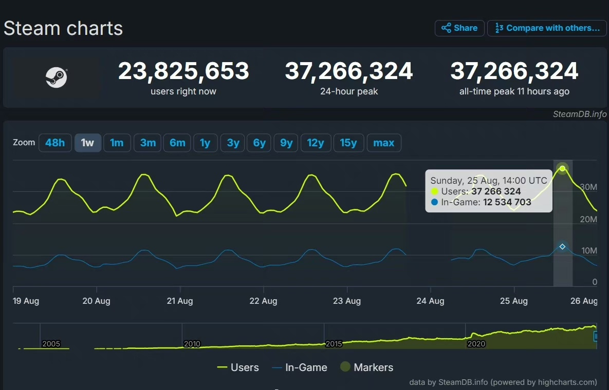Click the diamond In-Game data point
The height and width of the screenshot is (390, 609).
click(562, 246)
